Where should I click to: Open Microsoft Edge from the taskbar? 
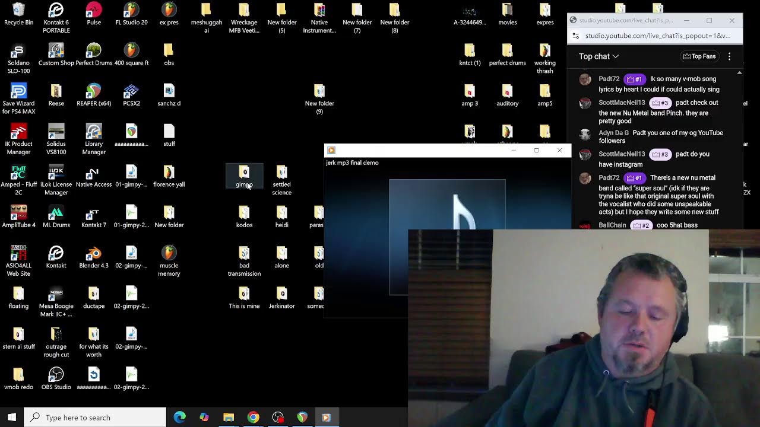[179, 418]
